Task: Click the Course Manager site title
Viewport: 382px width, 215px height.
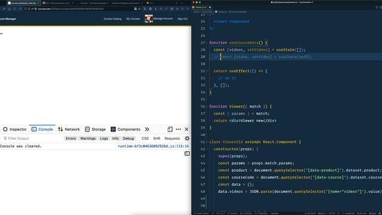Action: (x=8, y=19)
